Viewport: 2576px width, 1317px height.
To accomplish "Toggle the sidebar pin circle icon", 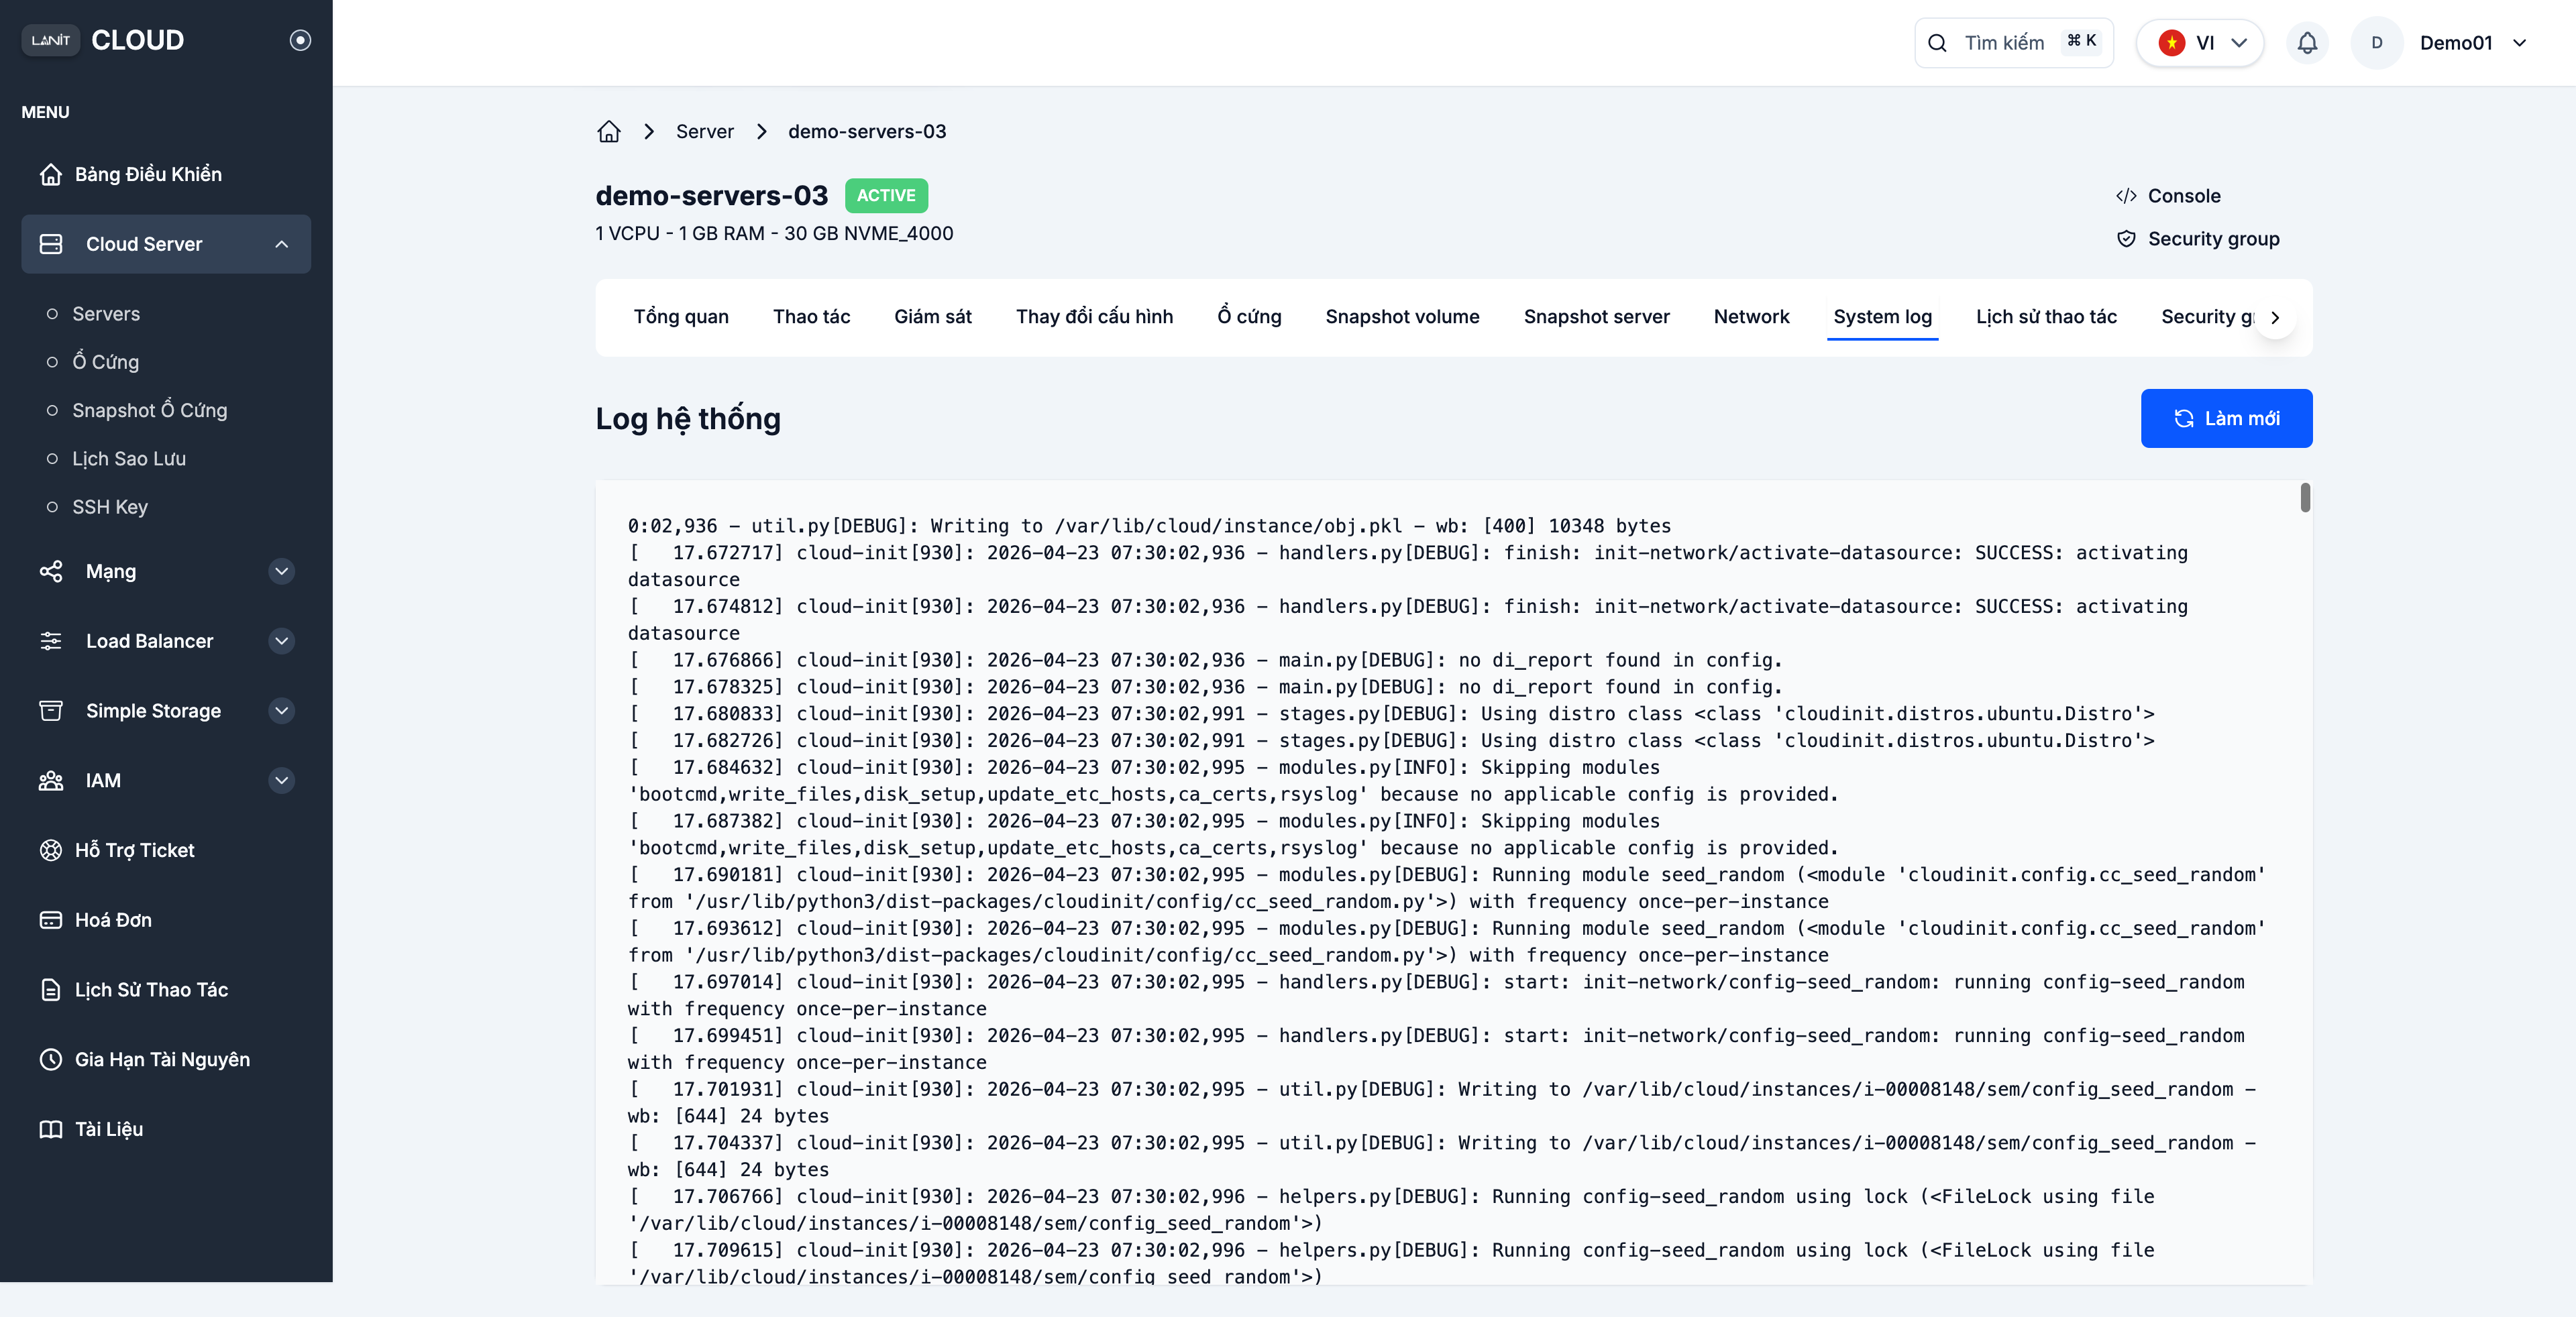I will pyautogui.click(x=300, y=40).
